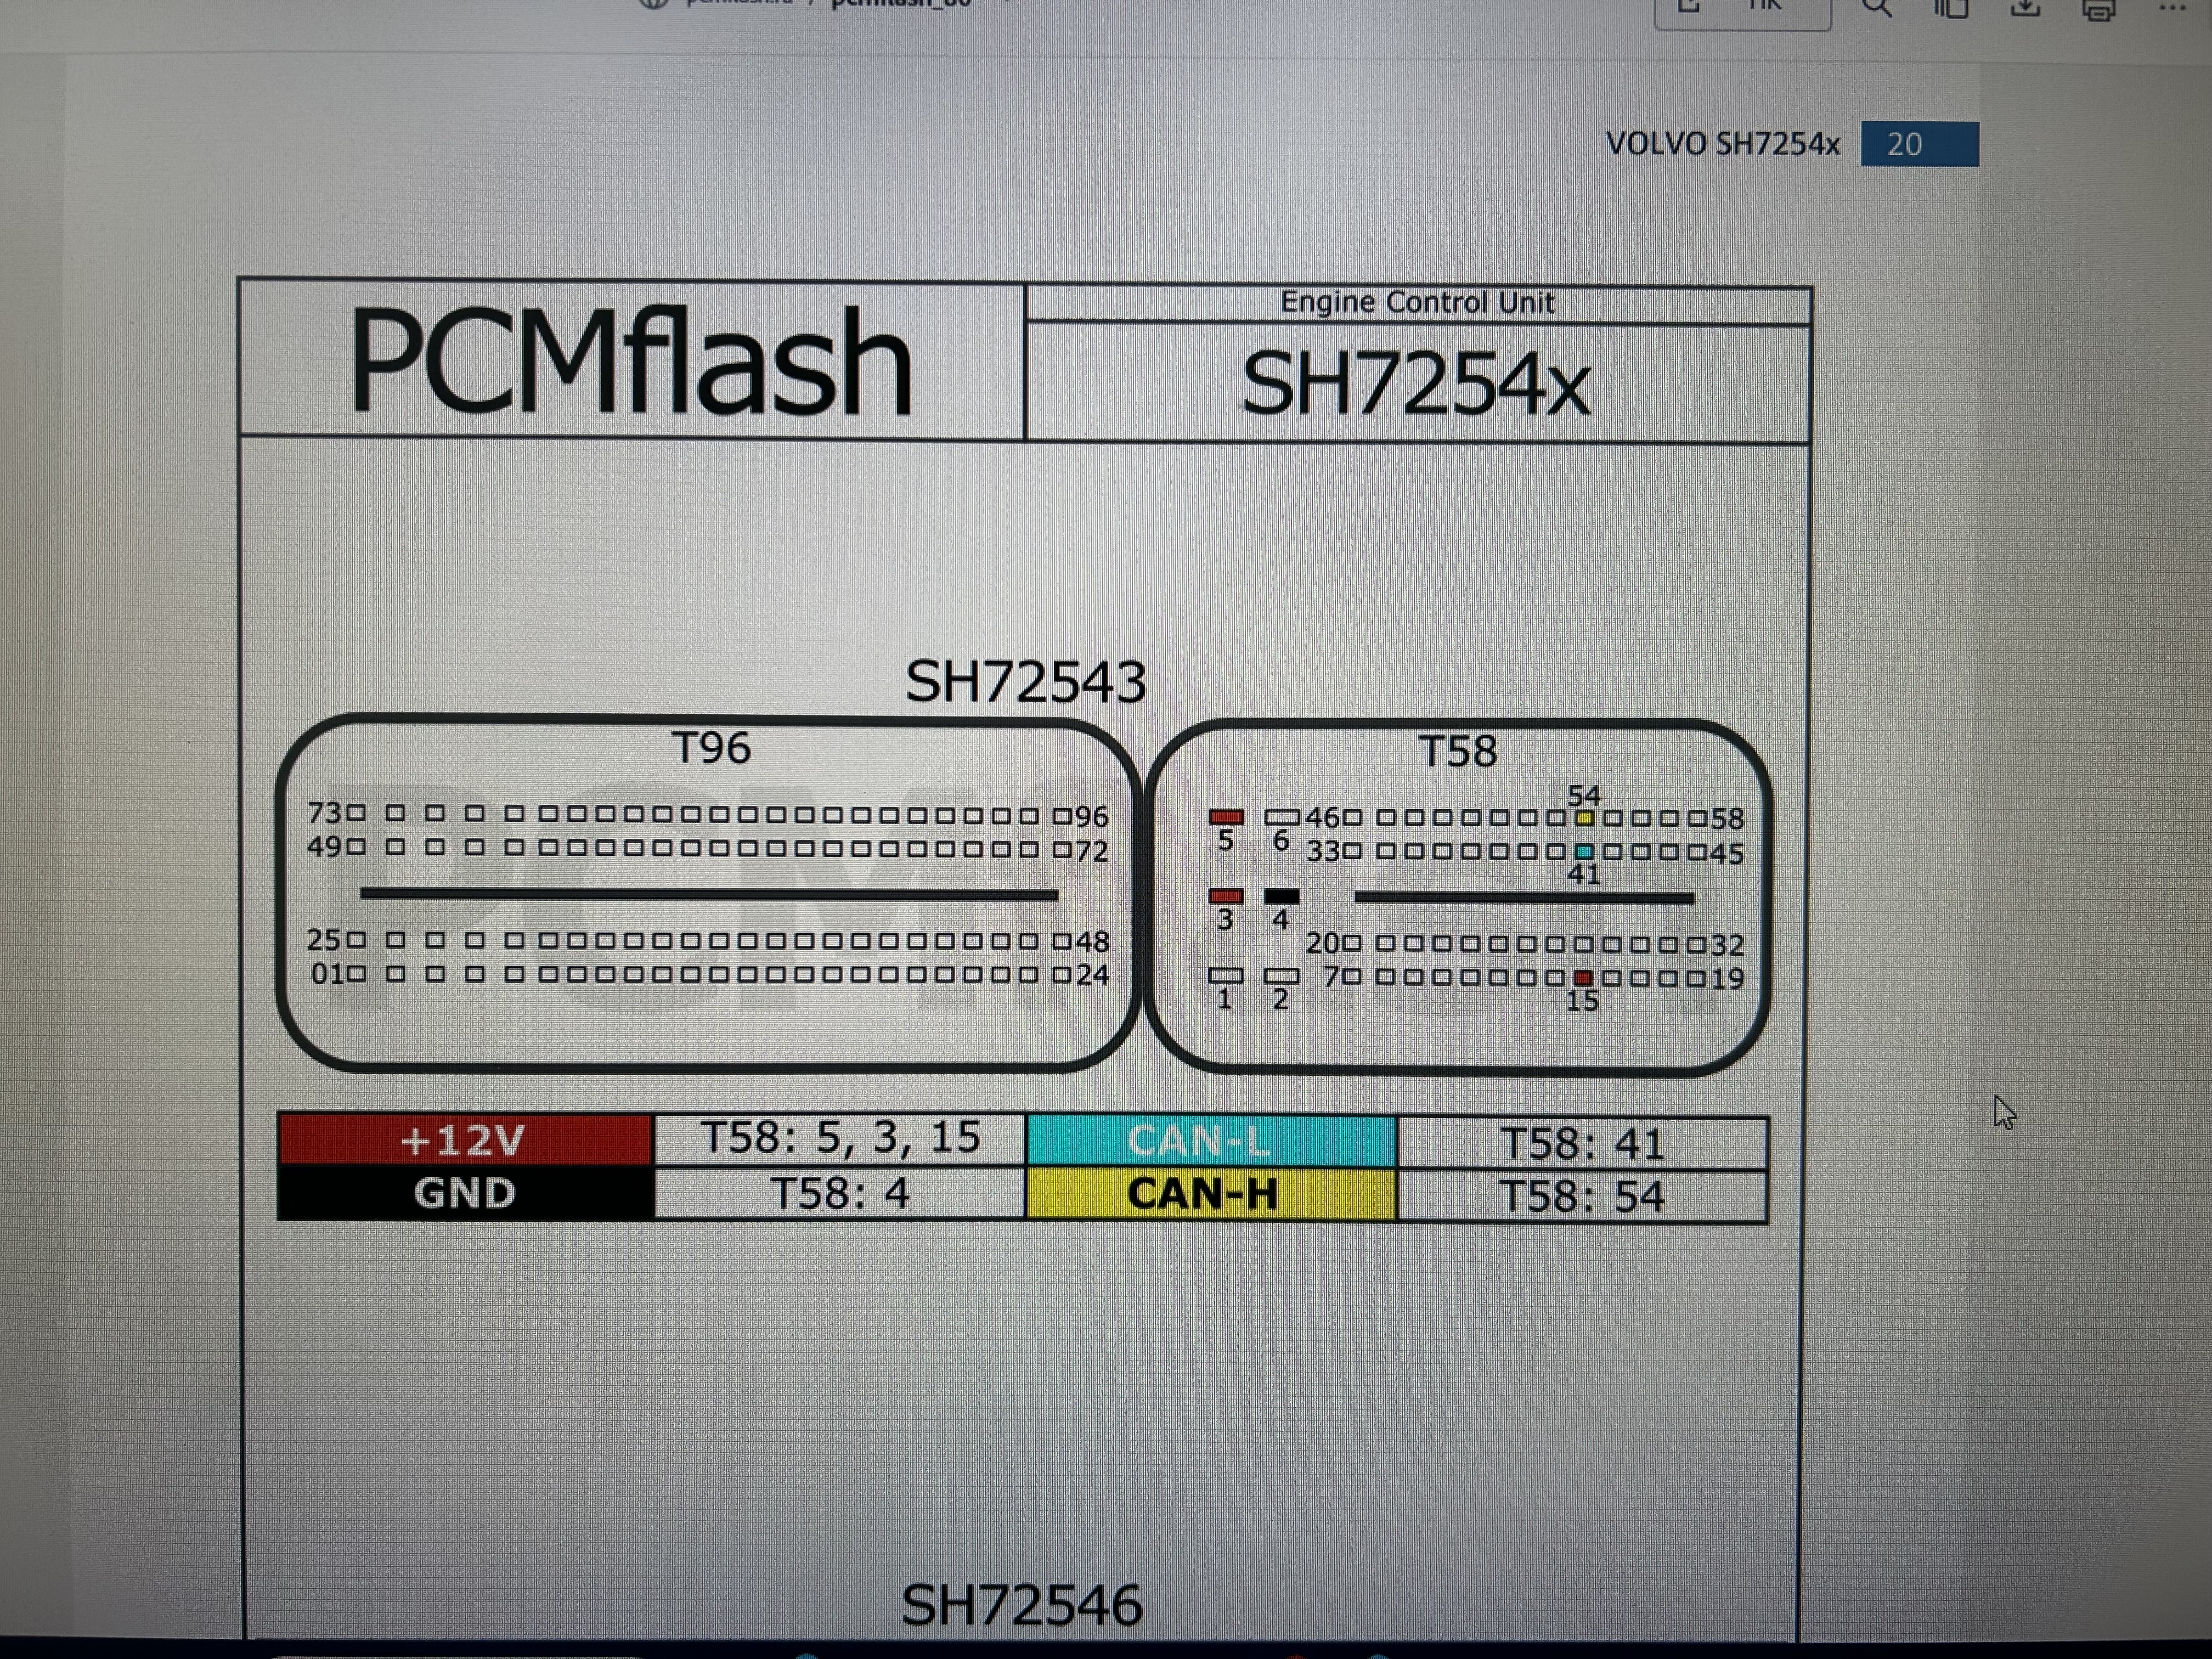The height and width of the screenshot is (1659, 2212).
Task: Click the cyan CAN-L legend cell
Action: click(1210, 1141)
